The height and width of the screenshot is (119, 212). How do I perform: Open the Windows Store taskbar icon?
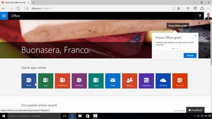point(87,116)
